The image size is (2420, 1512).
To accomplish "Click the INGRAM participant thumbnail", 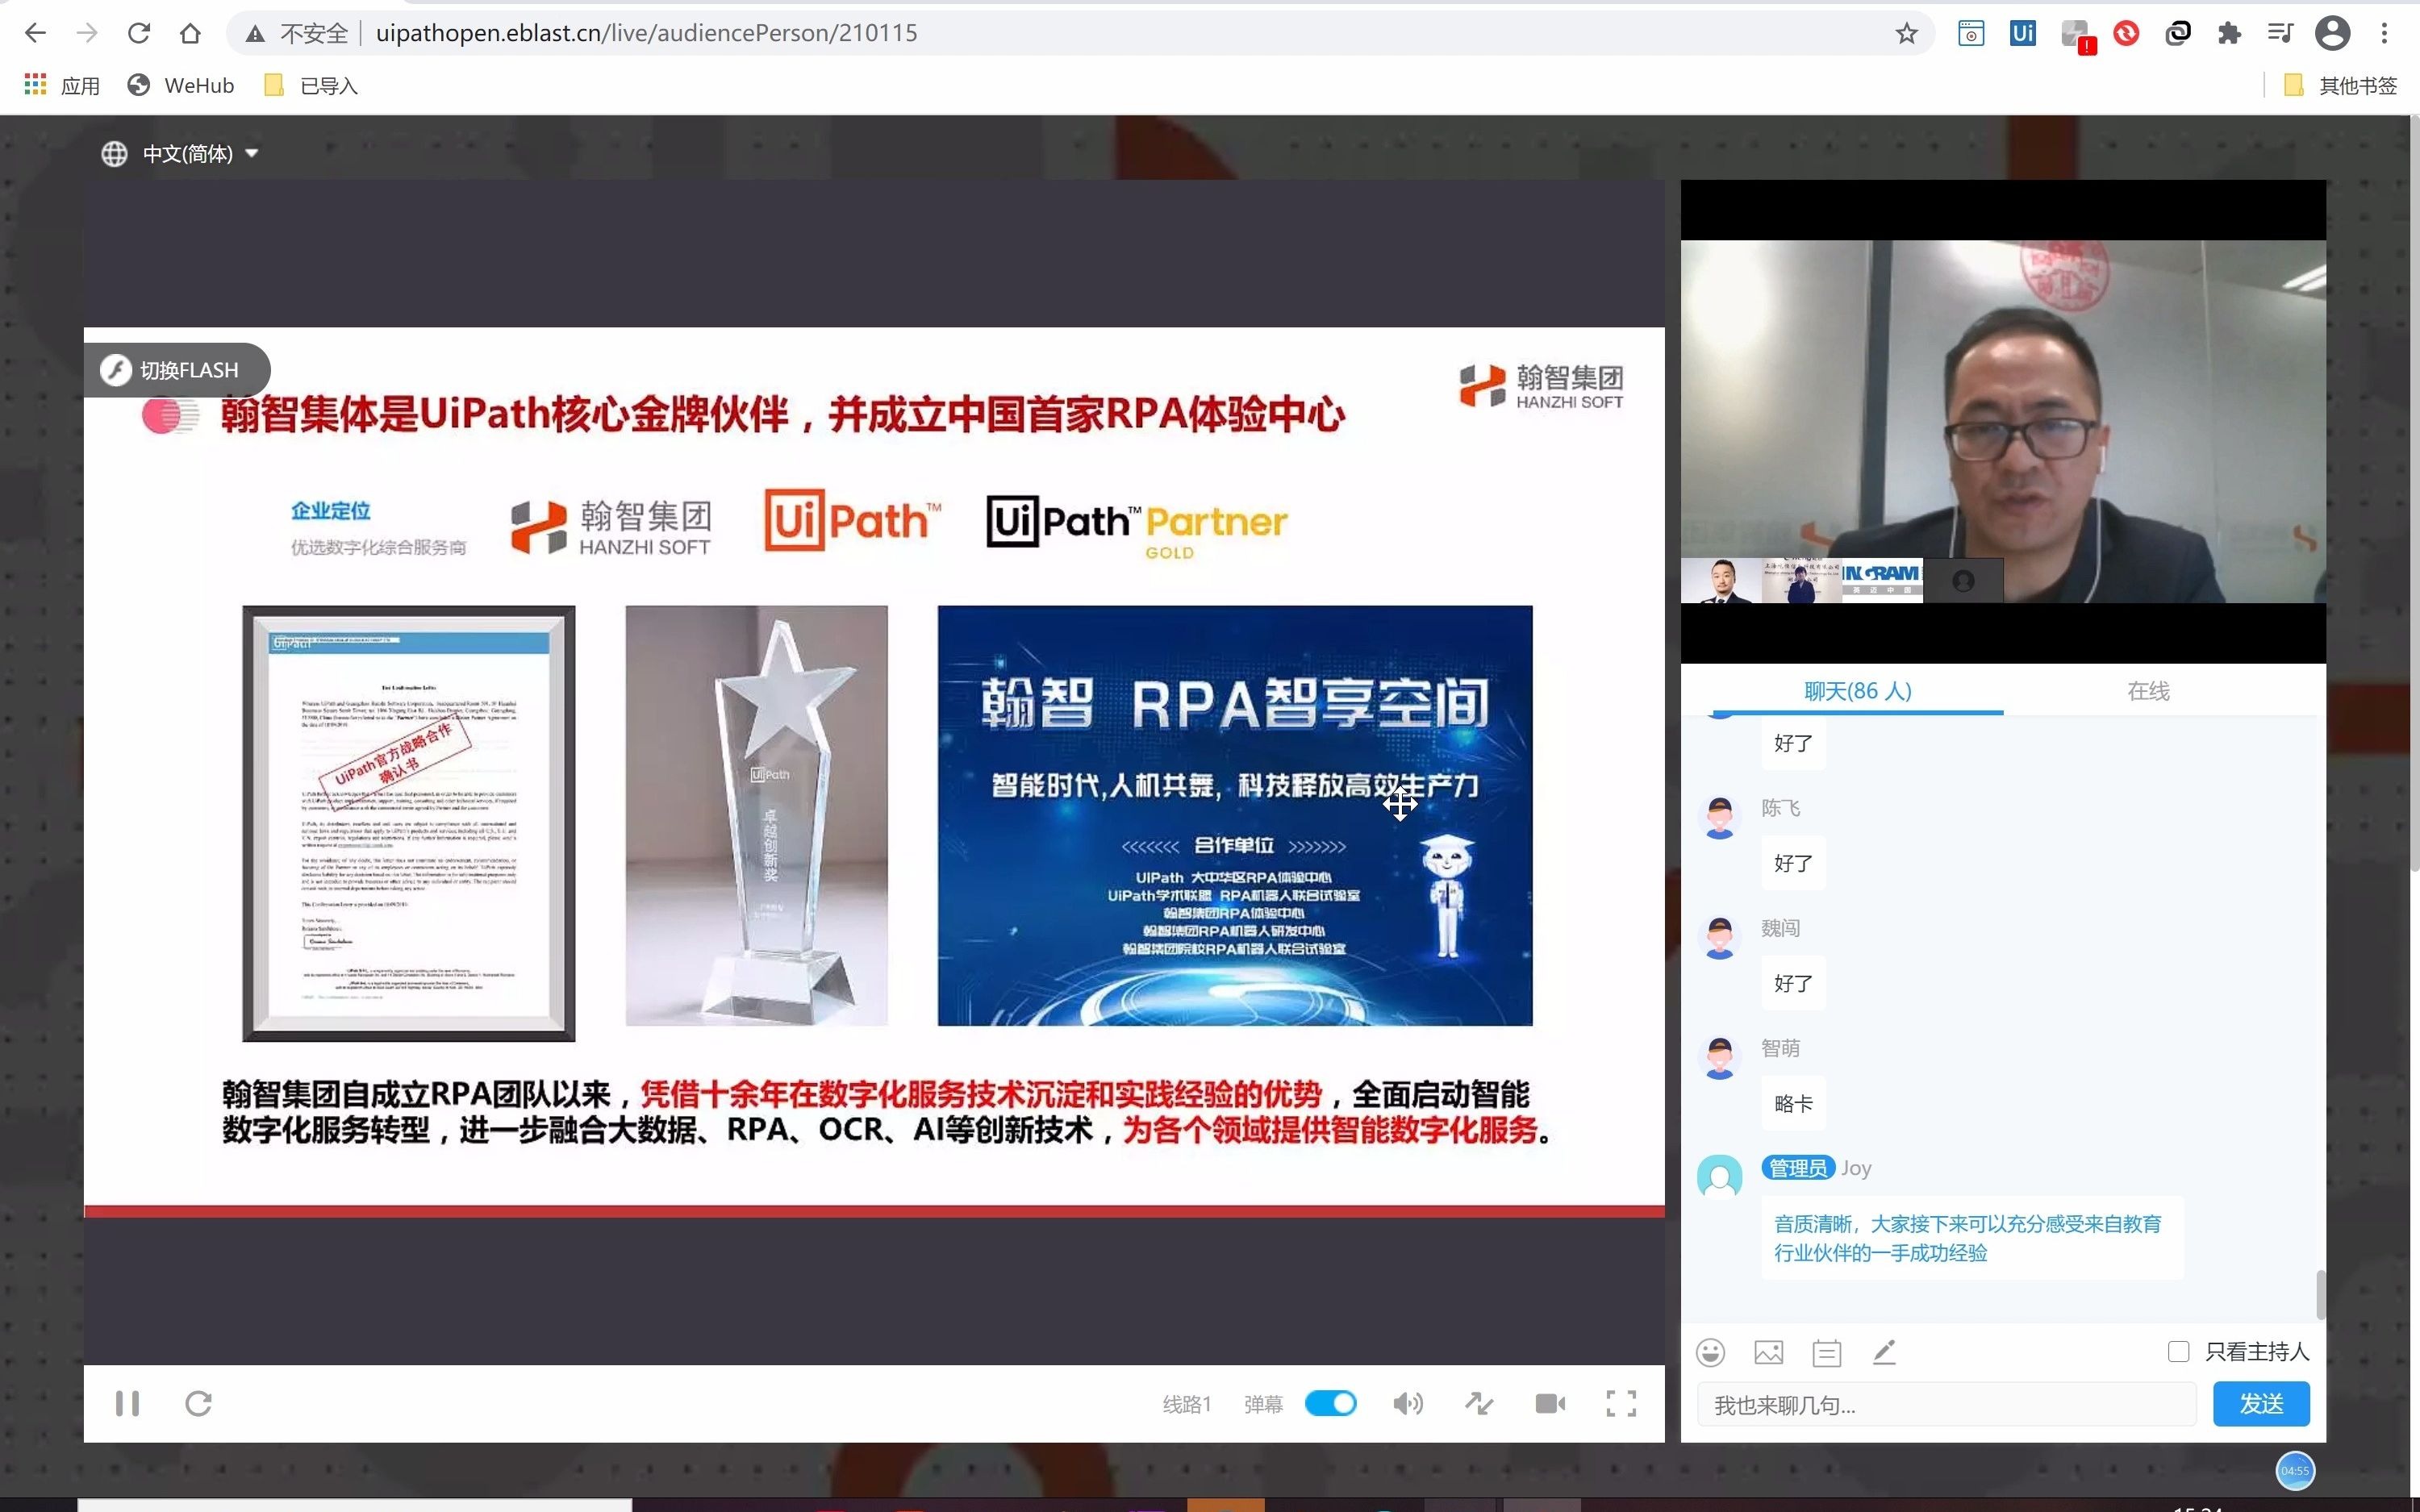I will (1881, 580).
